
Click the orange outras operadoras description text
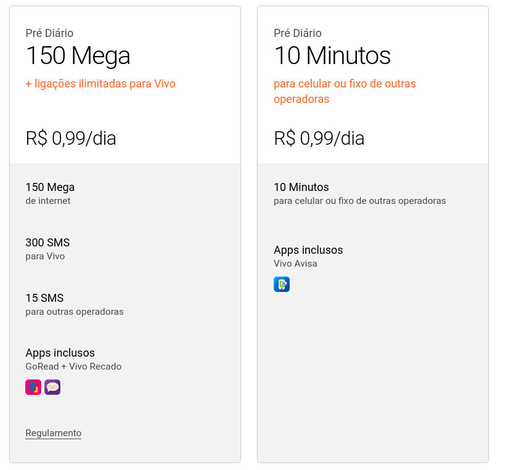(x=345, y=91)
